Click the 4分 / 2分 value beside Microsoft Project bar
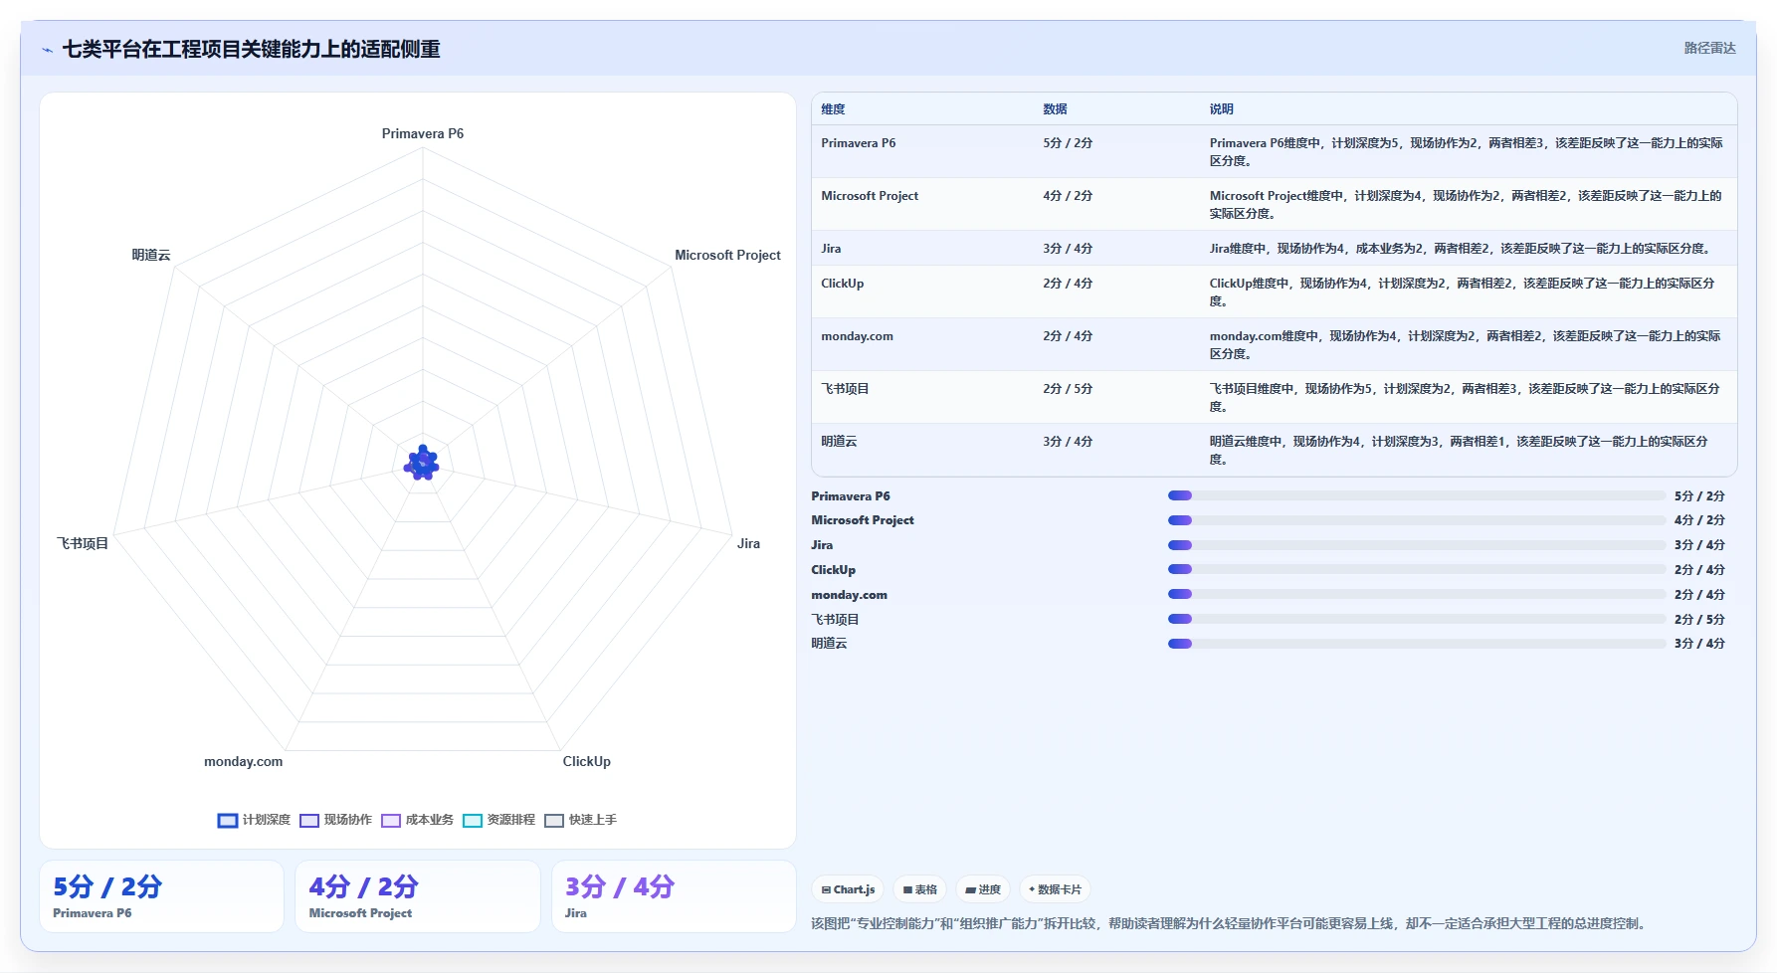This screenshot has height=973, width=1777. pyautogui.click(x=1699, y=520)
